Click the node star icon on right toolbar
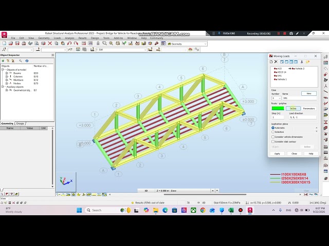Image resolution: width=329 pixels, height=246 pixels. click(x=325, y=86)
